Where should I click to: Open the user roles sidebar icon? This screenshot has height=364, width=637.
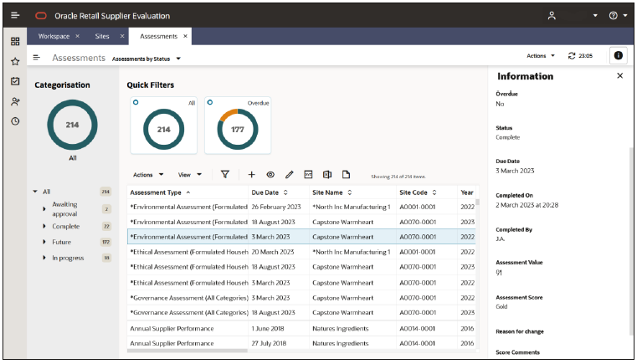[x=15, y=101]
